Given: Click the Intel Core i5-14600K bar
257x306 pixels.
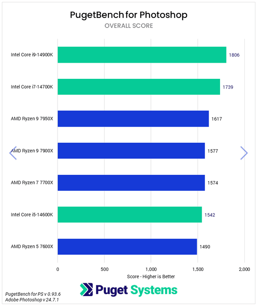Looking at the screenshot, I should pyautogui.click(x=130, y=215).
